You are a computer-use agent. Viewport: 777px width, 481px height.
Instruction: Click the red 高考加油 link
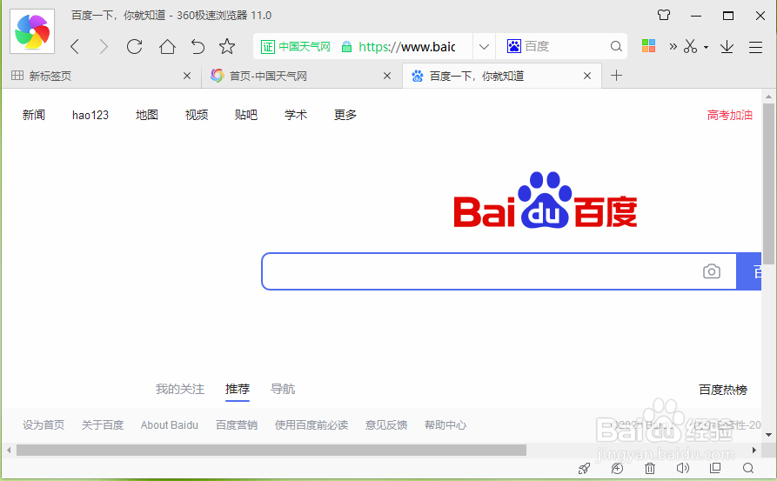(729, 116)
